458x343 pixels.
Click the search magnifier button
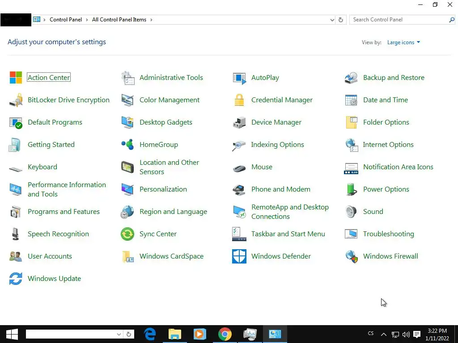pyautogui.click(x=452, y=20)
